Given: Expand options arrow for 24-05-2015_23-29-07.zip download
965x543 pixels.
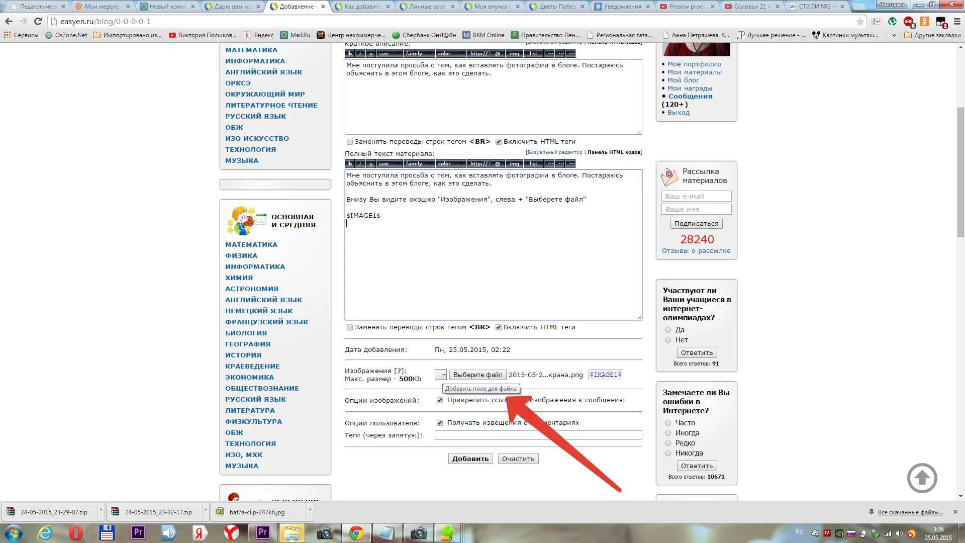Looking at the screenshot, I should coord(101,511).
